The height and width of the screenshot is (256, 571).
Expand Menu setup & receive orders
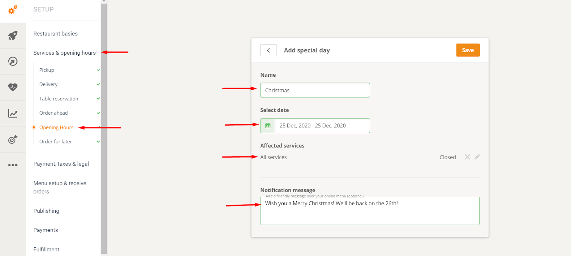tap(60, 187)
